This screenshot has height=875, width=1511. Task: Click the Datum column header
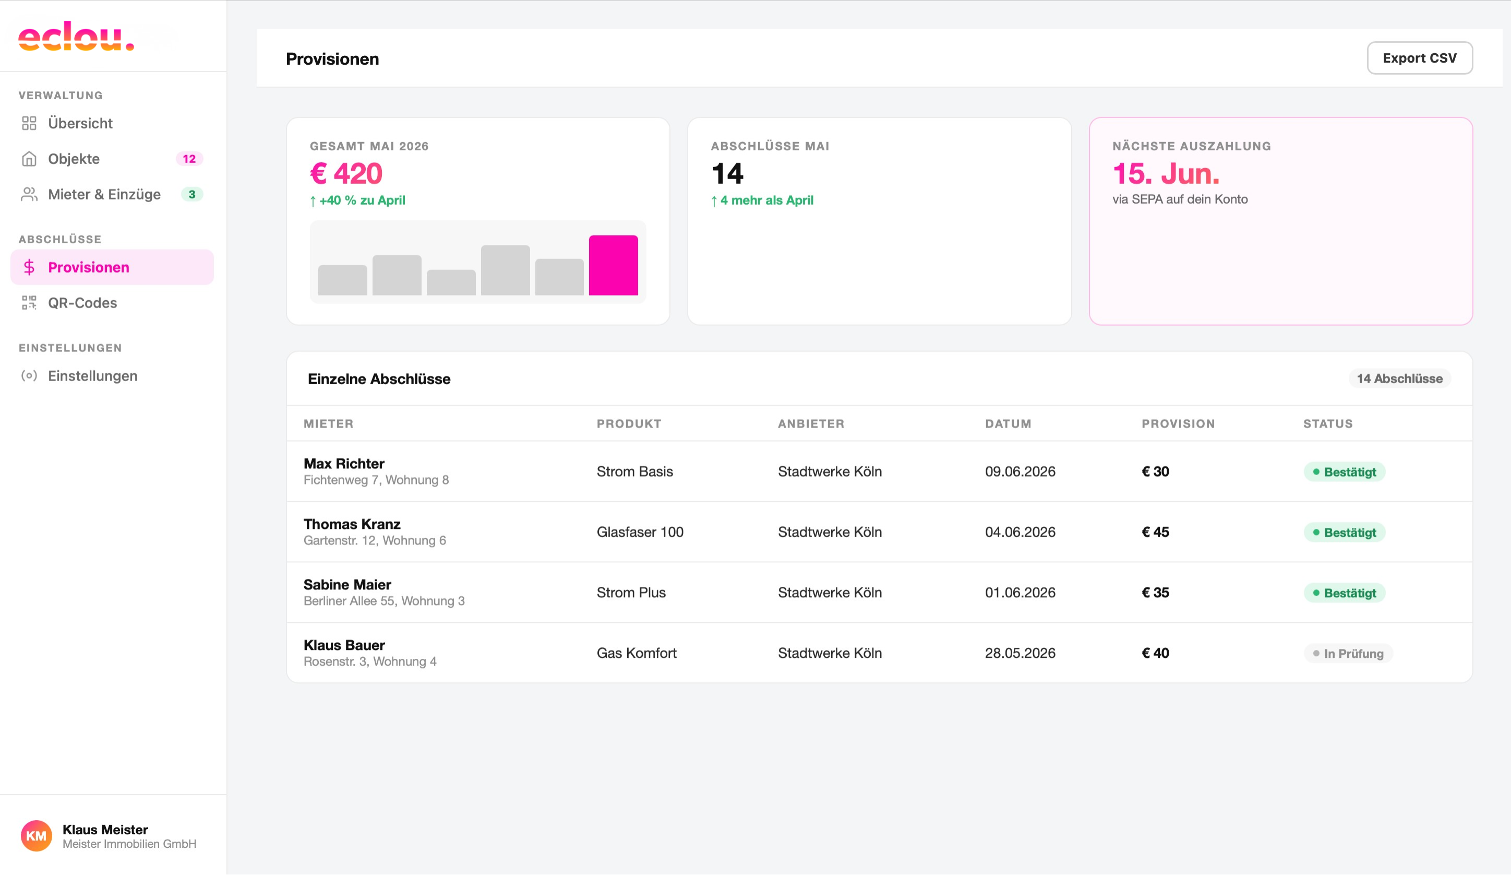coord(1008,424)
